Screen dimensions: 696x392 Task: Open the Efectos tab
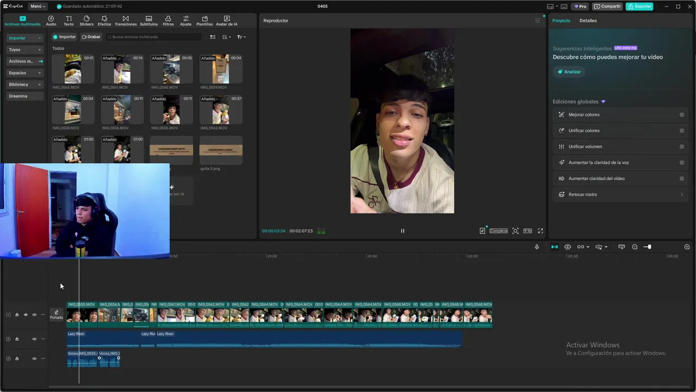104,21
